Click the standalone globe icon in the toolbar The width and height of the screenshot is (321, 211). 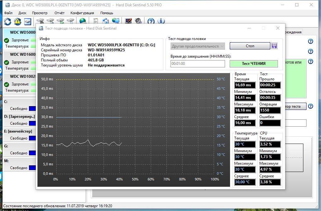tap(83, 21)
